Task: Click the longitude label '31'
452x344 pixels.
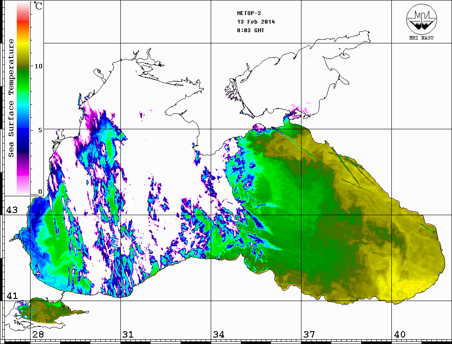Action: point(128,334)
